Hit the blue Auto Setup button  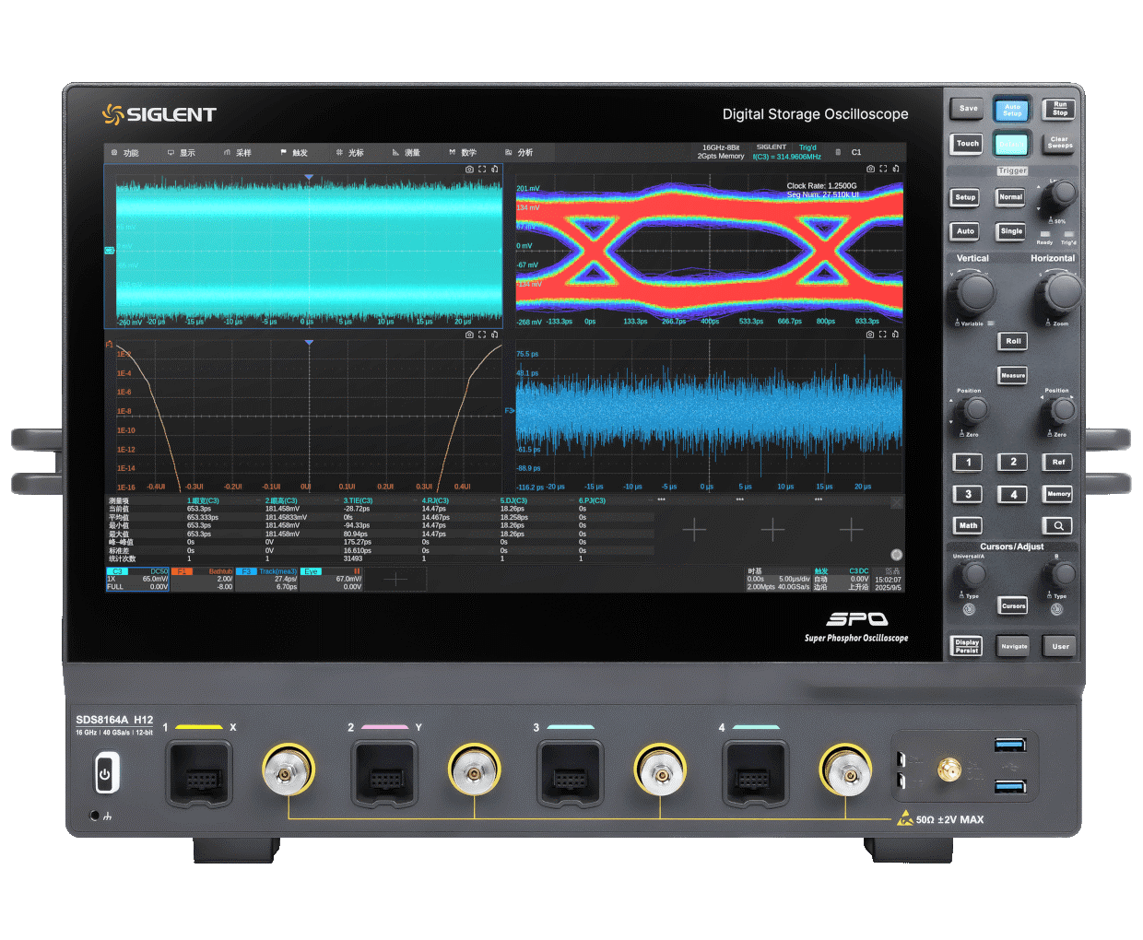[x=1012, y=111]
